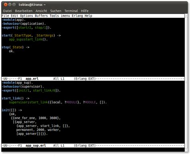Image resolution: width=190 pixels, height=154 pixels.
Task: Minimize the terminal window
Action: click(x=10, y=5)
